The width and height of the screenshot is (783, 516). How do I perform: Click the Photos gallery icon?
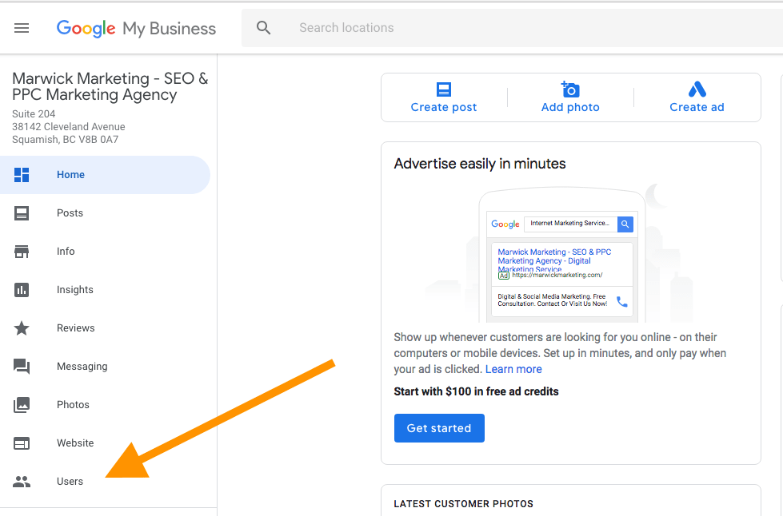point(22,405)
